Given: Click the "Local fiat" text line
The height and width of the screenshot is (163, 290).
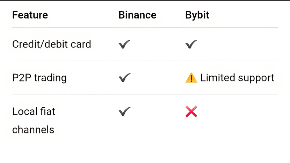Looking at the screenshot, I should click(x=34, y=112).
